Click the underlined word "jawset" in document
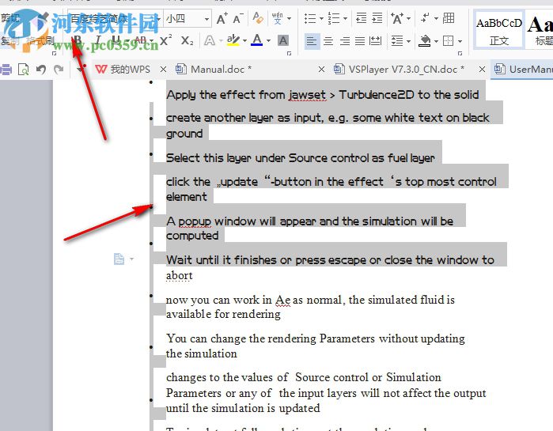The image size is (553, 431). (307, 95)
